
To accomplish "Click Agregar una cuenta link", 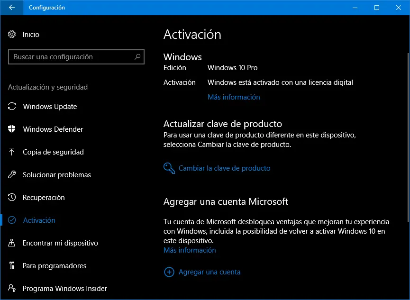I will coord(210,272).
